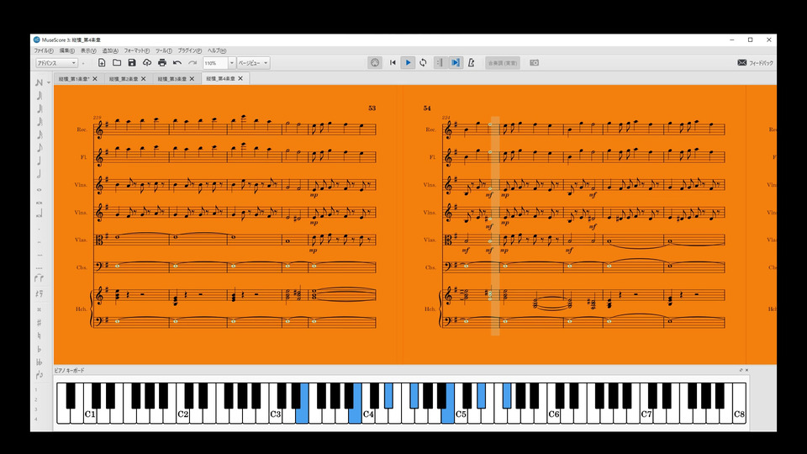The width and height of the screenshot is (807, 454).
Task: Apply the sharp accidental
Action: click(40, 323)
